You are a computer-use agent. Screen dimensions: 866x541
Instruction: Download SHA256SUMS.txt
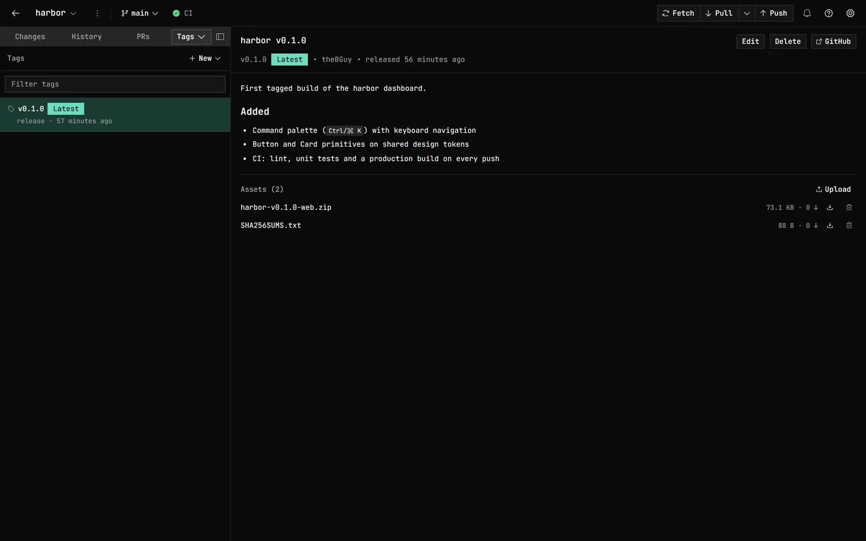point(830,225)
